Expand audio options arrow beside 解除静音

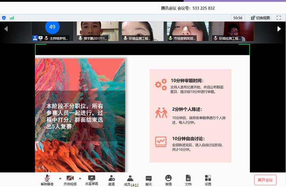click(x=60, y=178)
